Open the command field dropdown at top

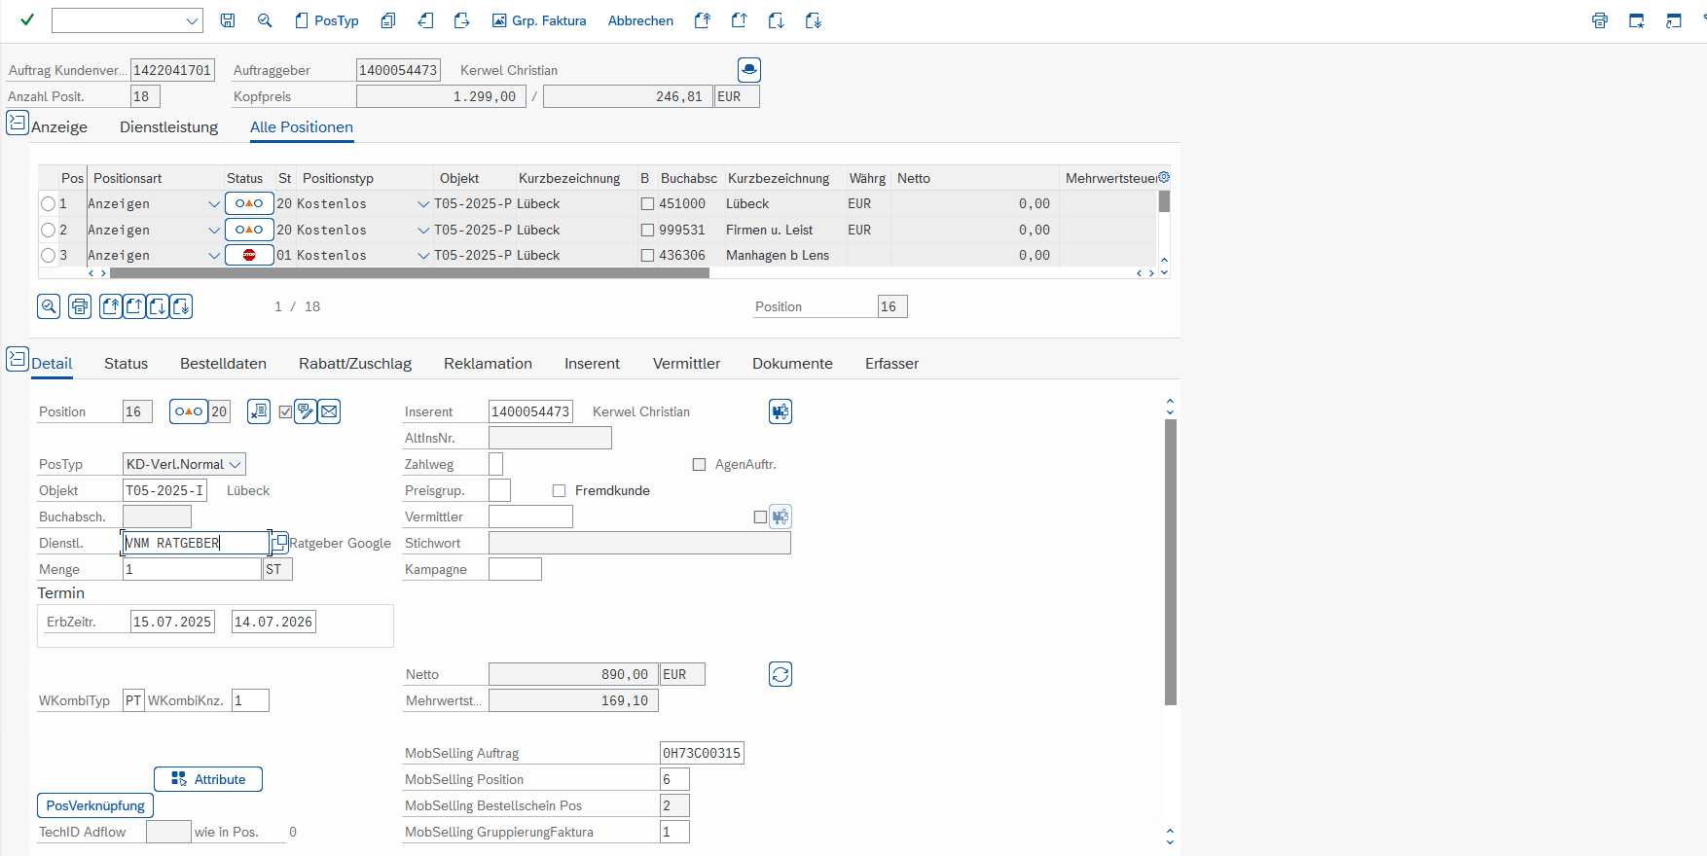(192, 20)
